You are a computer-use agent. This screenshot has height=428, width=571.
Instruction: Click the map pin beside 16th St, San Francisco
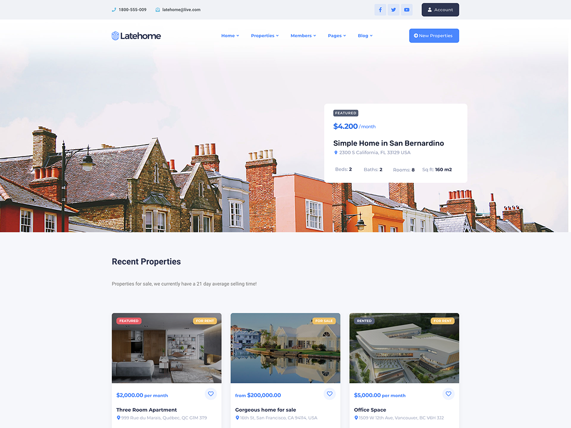click(x=237, y=418)
